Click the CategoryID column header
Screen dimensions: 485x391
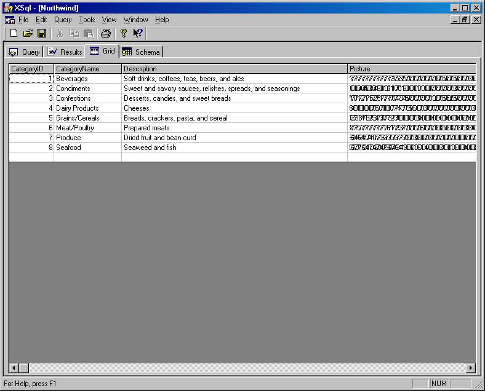[x=31, y=69]
